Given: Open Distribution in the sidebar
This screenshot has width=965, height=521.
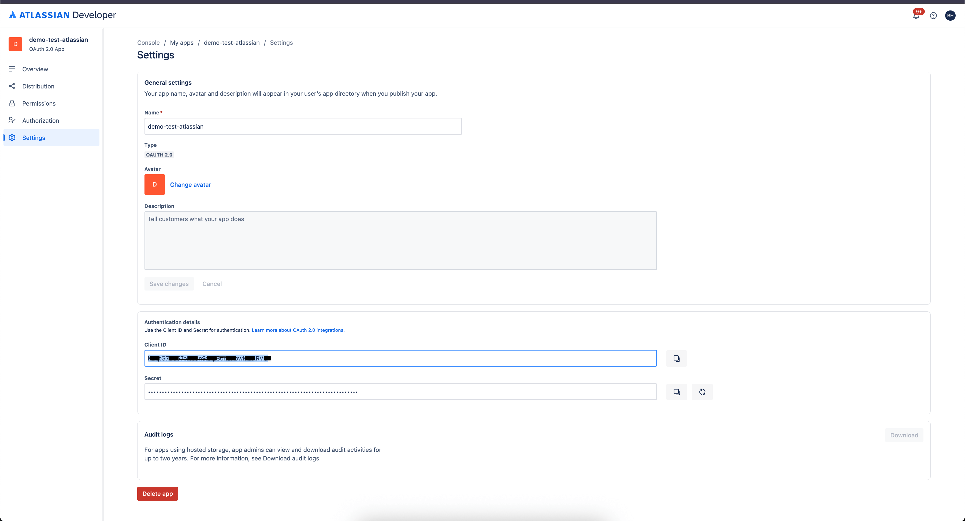Looking at the screenshot, I should point(51,86).
